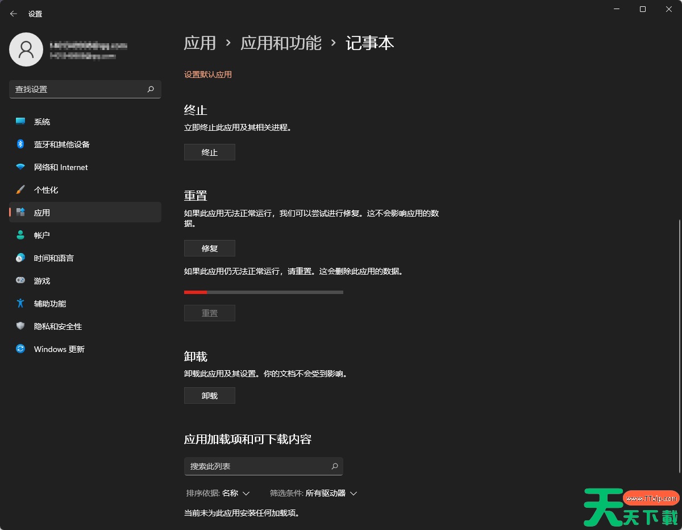Click the greyed 重置 button
Screen dimensions: 682x530
point(210,313)
